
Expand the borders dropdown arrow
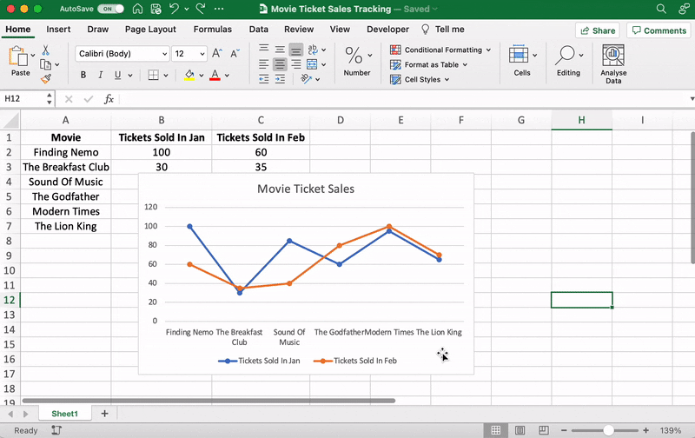pyautogui.click(x=166, y=76)
